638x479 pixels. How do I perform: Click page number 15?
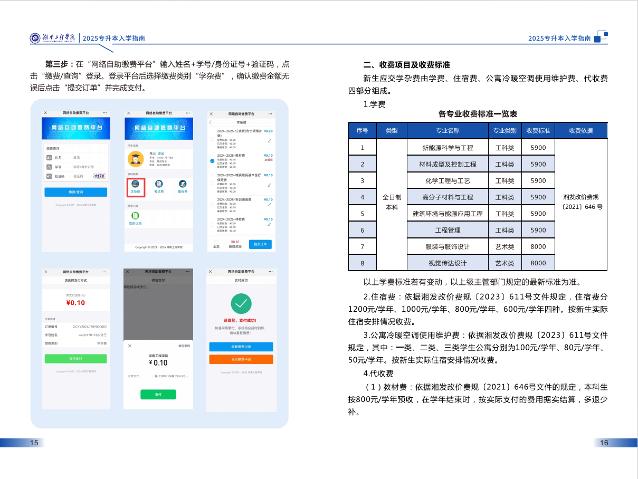[x=34, y=443]
